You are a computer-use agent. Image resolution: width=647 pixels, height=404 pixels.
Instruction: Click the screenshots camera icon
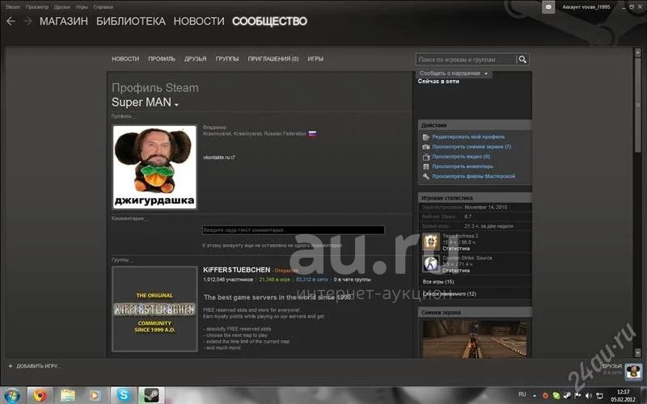(426, 147)
